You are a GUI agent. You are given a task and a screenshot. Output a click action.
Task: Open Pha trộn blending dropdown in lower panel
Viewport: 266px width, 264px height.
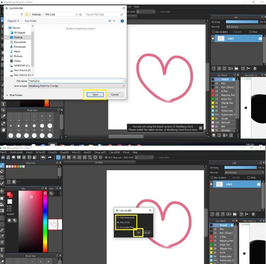click(244, 172)
